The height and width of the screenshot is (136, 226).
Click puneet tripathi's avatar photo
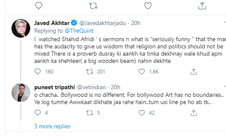[x=21, y=93]
